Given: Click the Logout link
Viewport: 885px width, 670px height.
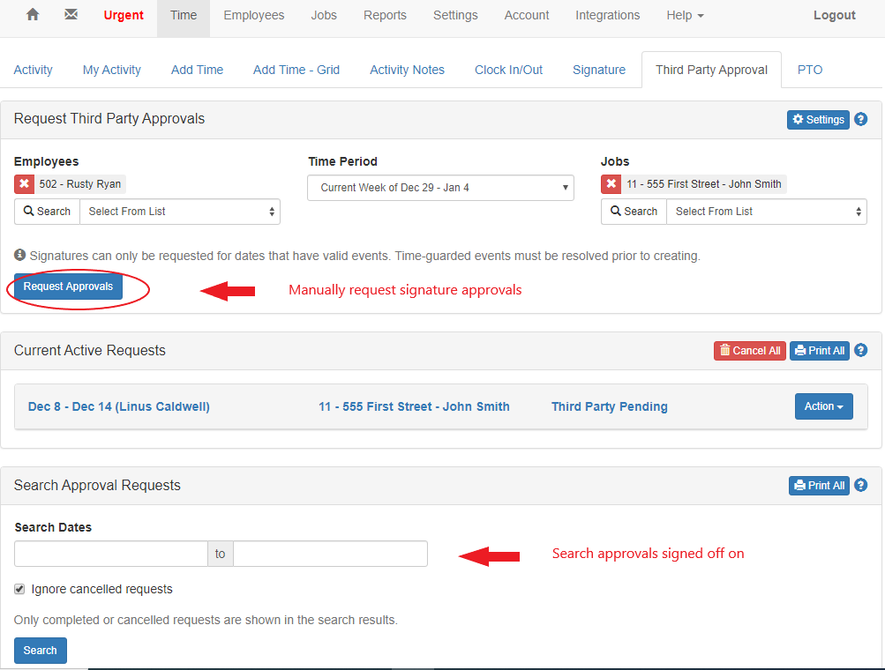Looking at the screenshot, I should (834, 15).
